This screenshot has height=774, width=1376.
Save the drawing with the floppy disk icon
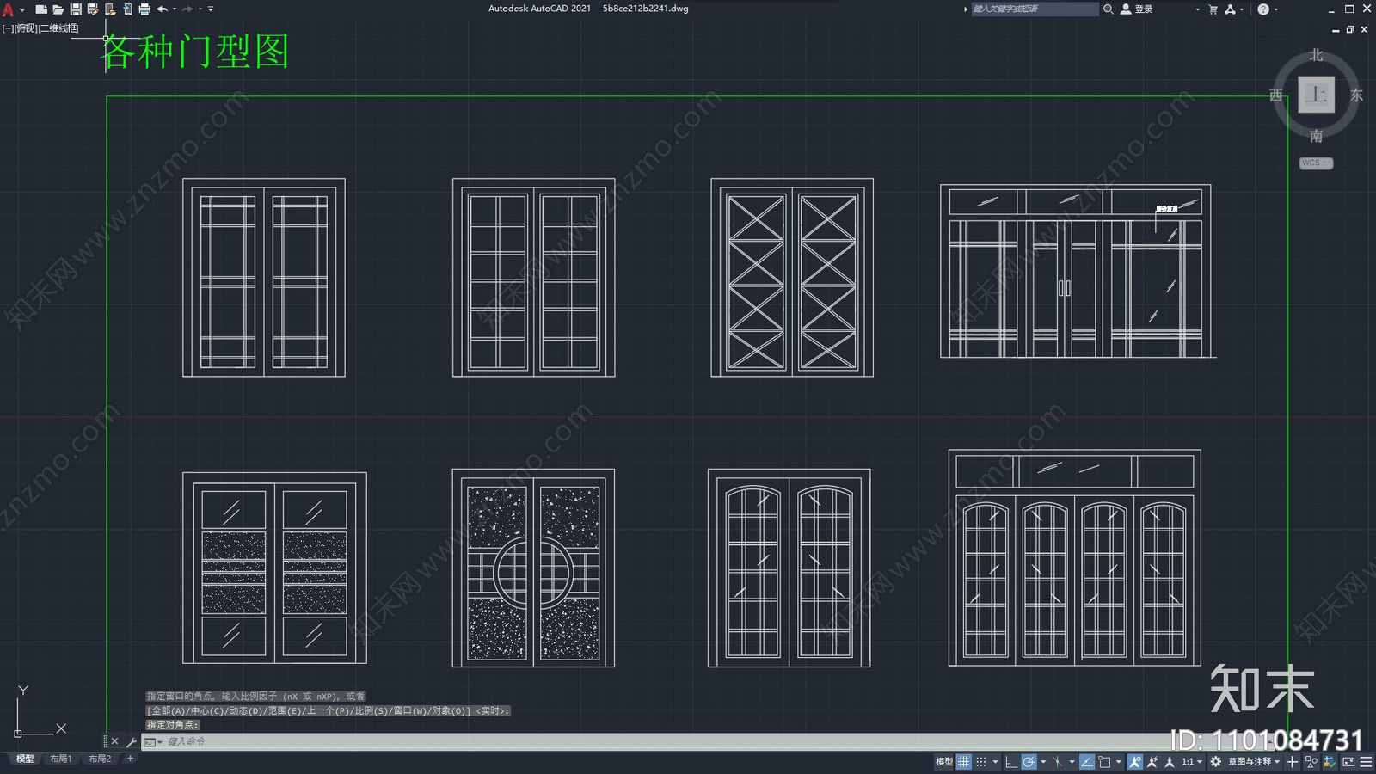click(76, 9)
